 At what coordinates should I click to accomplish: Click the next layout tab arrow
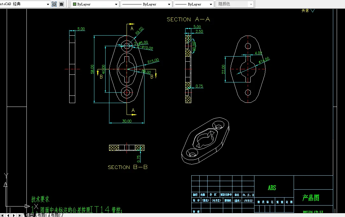point(14,215)
